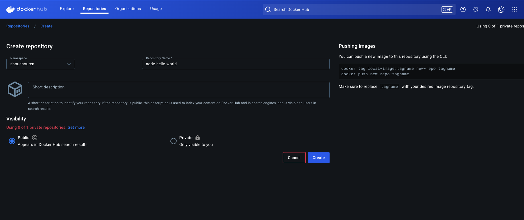
Task: Select the Public visibility radio button
Action: (x=12, y=141)
